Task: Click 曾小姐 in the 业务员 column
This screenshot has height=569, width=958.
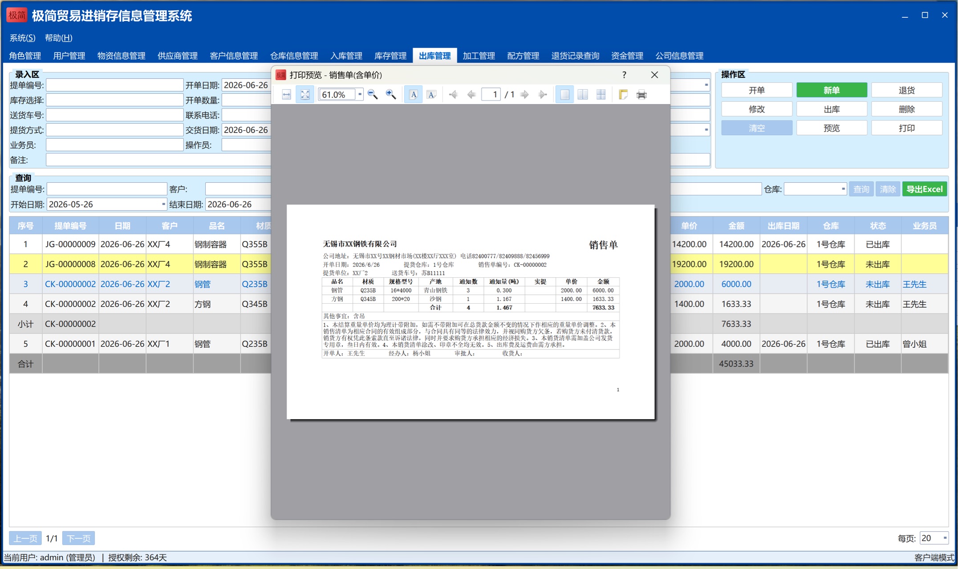Action: pyautogui.click(x=914, y=344)
